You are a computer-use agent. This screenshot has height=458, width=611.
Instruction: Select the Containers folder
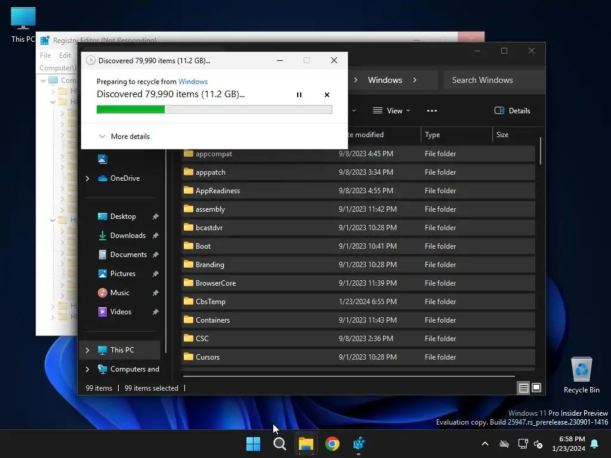click(x=358, y=320)
